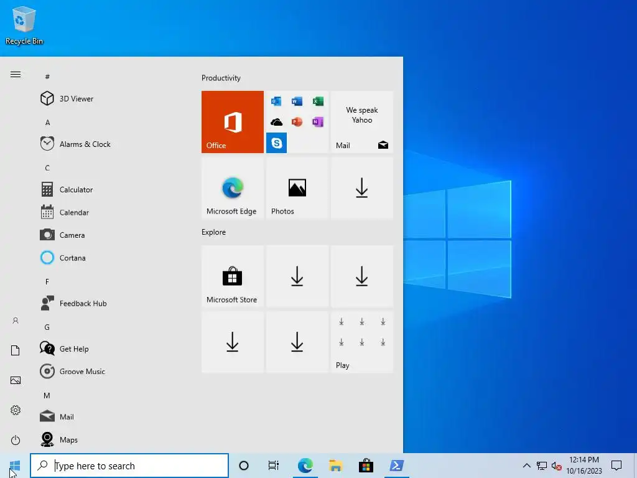Click the download tile right of Microsoft Store

(x=297, y=276)
